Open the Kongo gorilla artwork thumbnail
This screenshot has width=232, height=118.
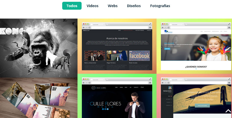coord(38,48)
